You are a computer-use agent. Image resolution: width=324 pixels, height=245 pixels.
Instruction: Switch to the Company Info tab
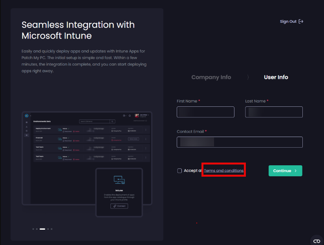click(211, 77)
